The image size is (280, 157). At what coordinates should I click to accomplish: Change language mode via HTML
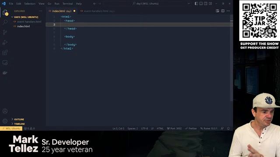coord(160,128)
